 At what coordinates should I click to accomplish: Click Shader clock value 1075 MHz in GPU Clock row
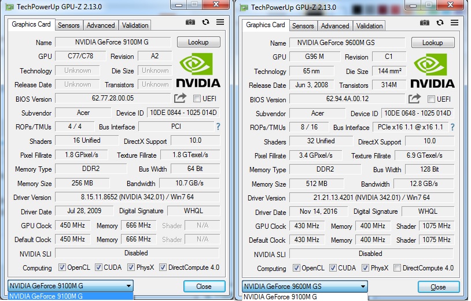[436, 226]
